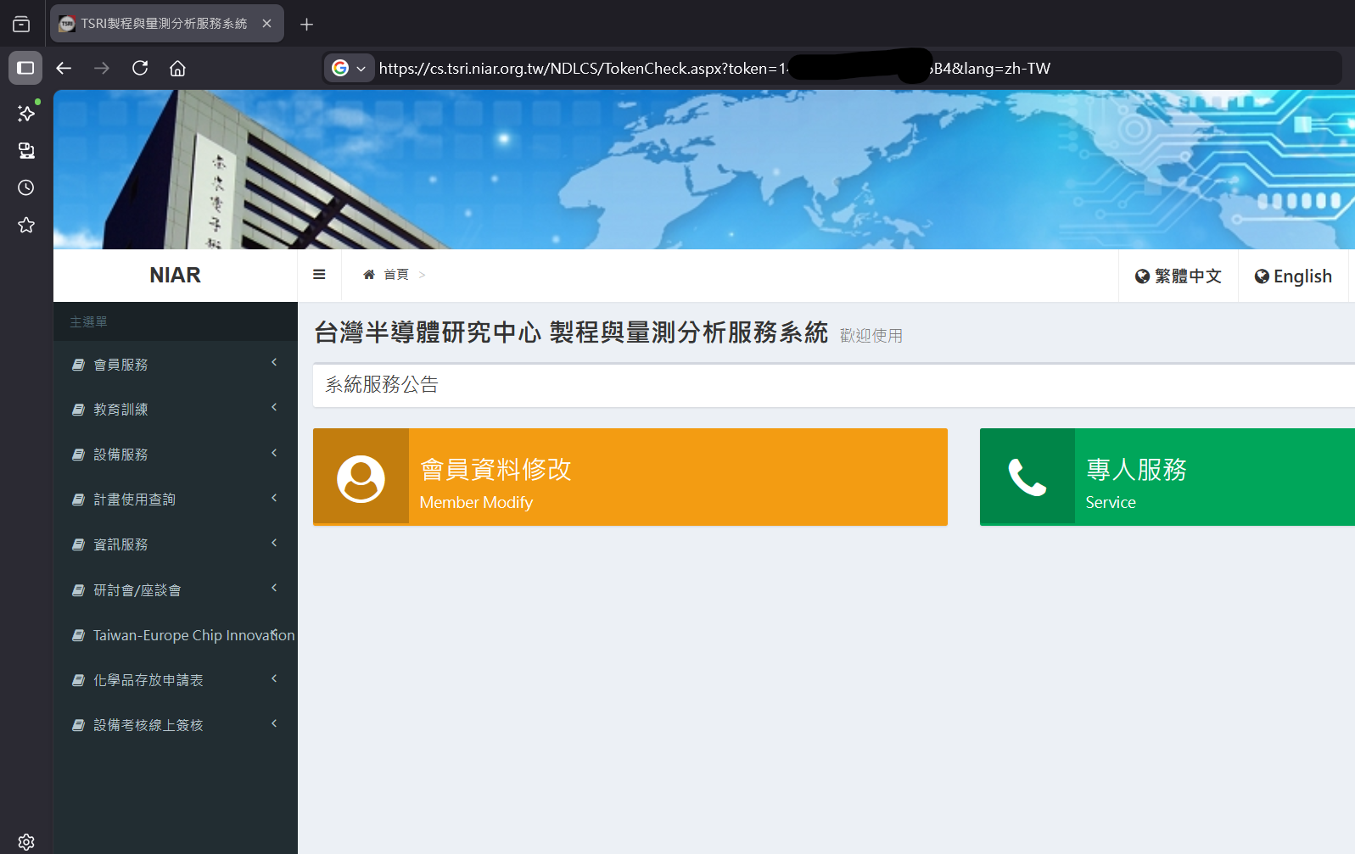Viewport: 1355px width, 854px height.
Task: Click the NIAR logo text
Action: [176, 276]
